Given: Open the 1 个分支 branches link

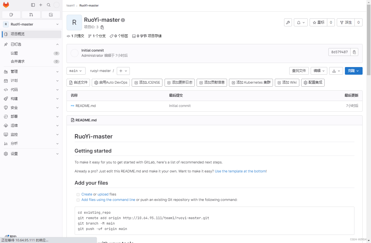Looking at the screenshot, I should 97,36.
